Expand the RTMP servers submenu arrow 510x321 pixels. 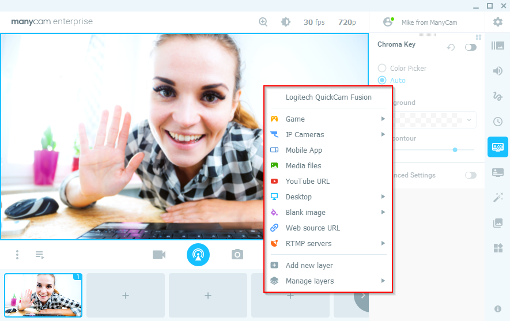coord(383,243)
